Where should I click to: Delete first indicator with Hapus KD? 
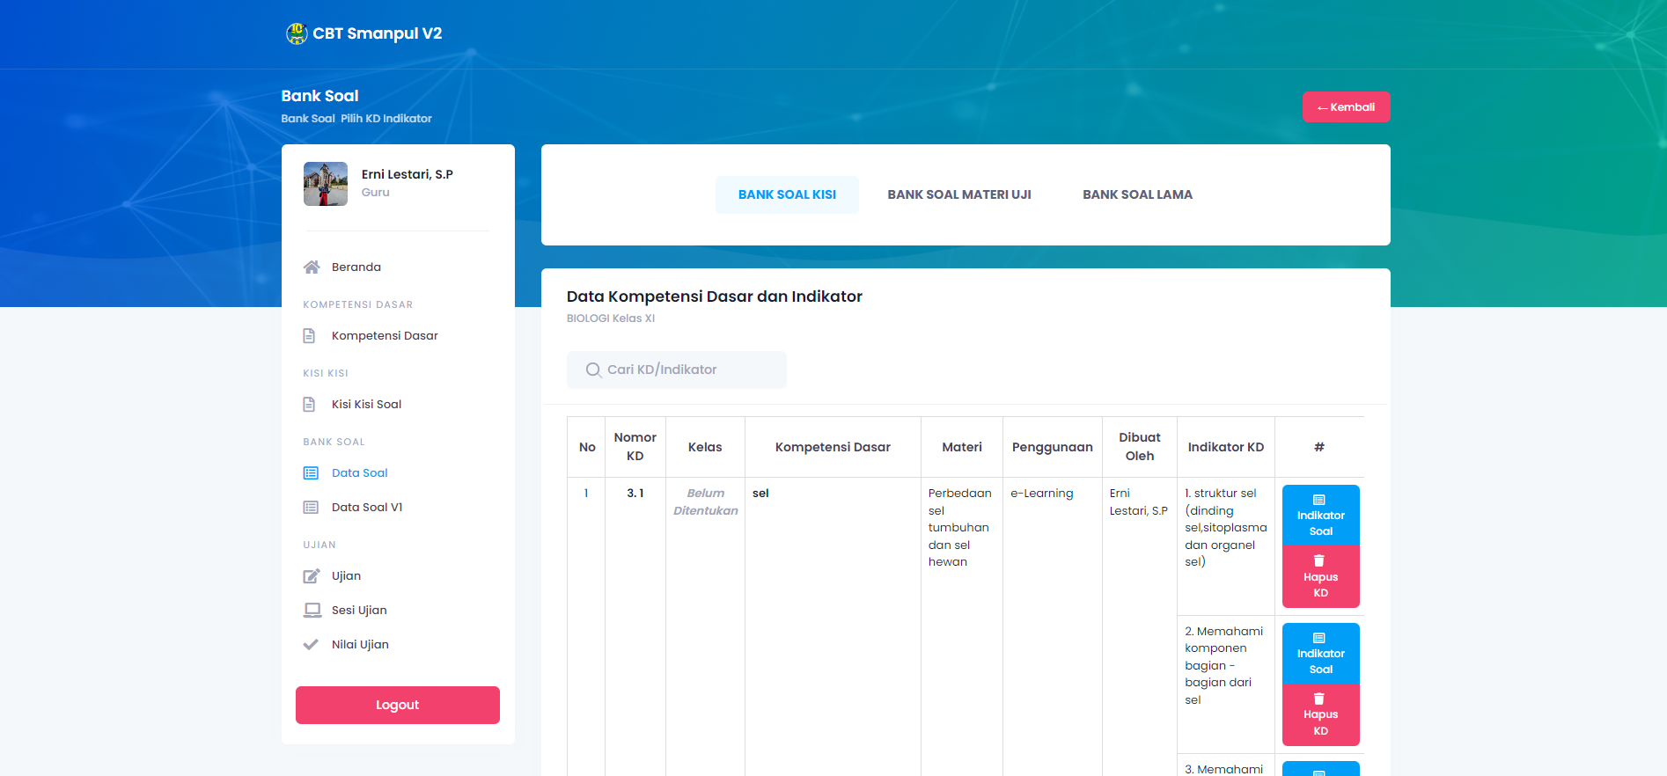pos(1320,576)
